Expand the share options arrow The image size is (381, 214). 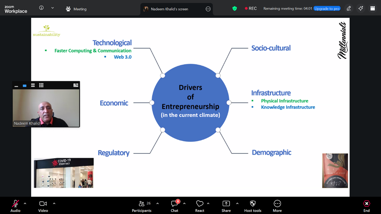click(x=237, y=203)
